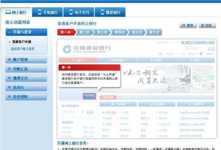Jump to 第六步 in the step bar
The image size is (221, 150).
pos(154,32)
